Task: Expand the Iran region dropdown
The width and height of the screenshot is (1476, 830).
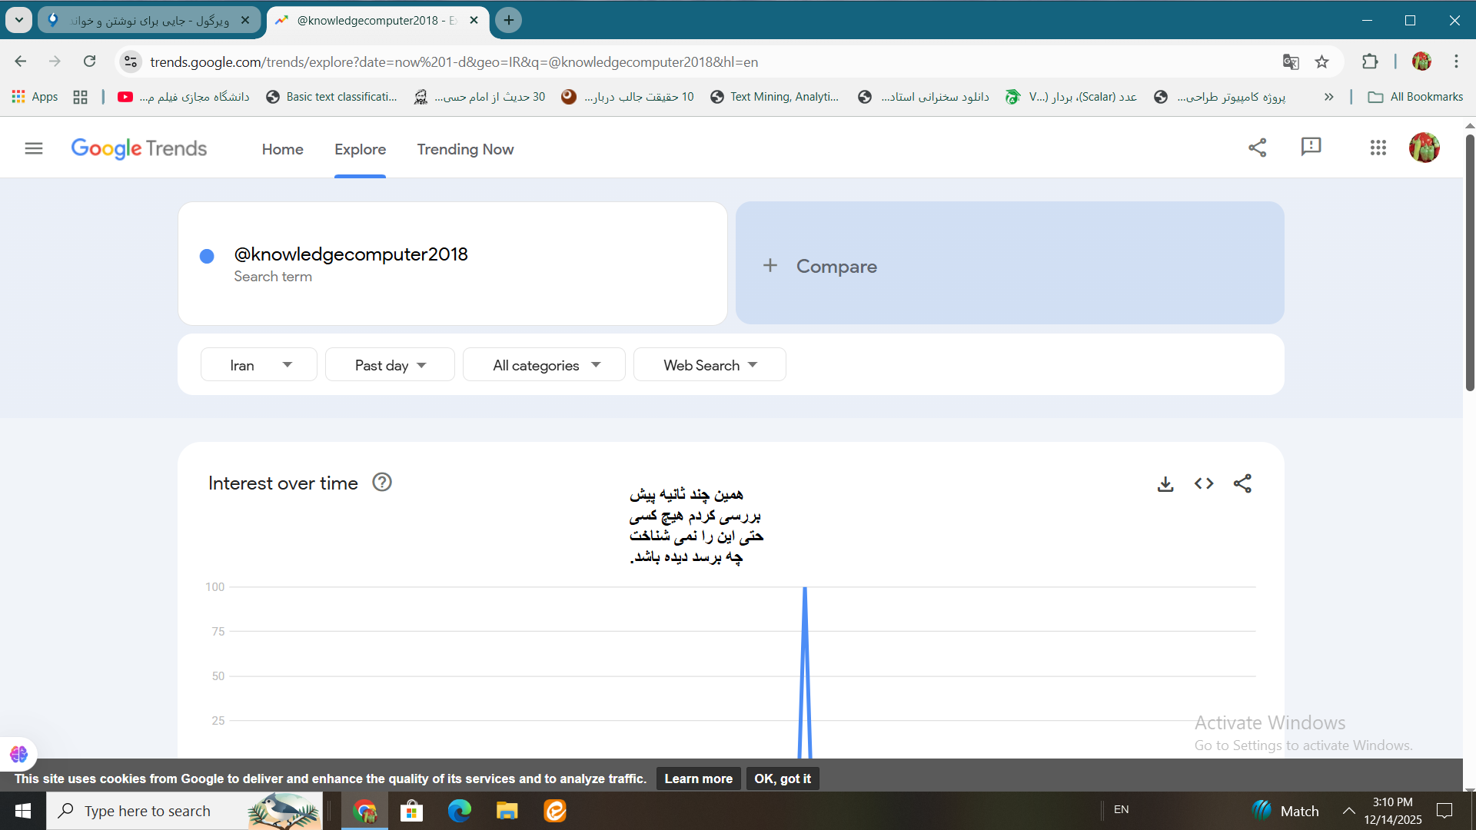Action: pyautogui.click(x=259, y=365)
